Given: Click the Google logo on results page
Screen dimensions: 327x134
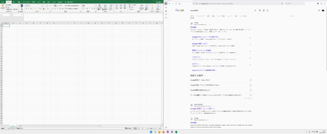Looking at the screenshot, I should (180, 11).
